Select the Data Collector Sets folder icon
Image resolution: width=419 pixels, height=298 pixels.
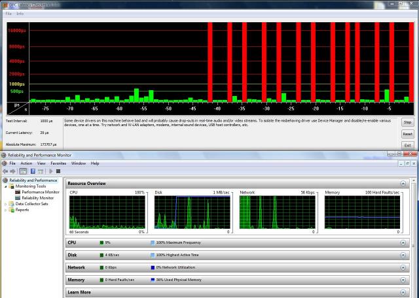12,204
